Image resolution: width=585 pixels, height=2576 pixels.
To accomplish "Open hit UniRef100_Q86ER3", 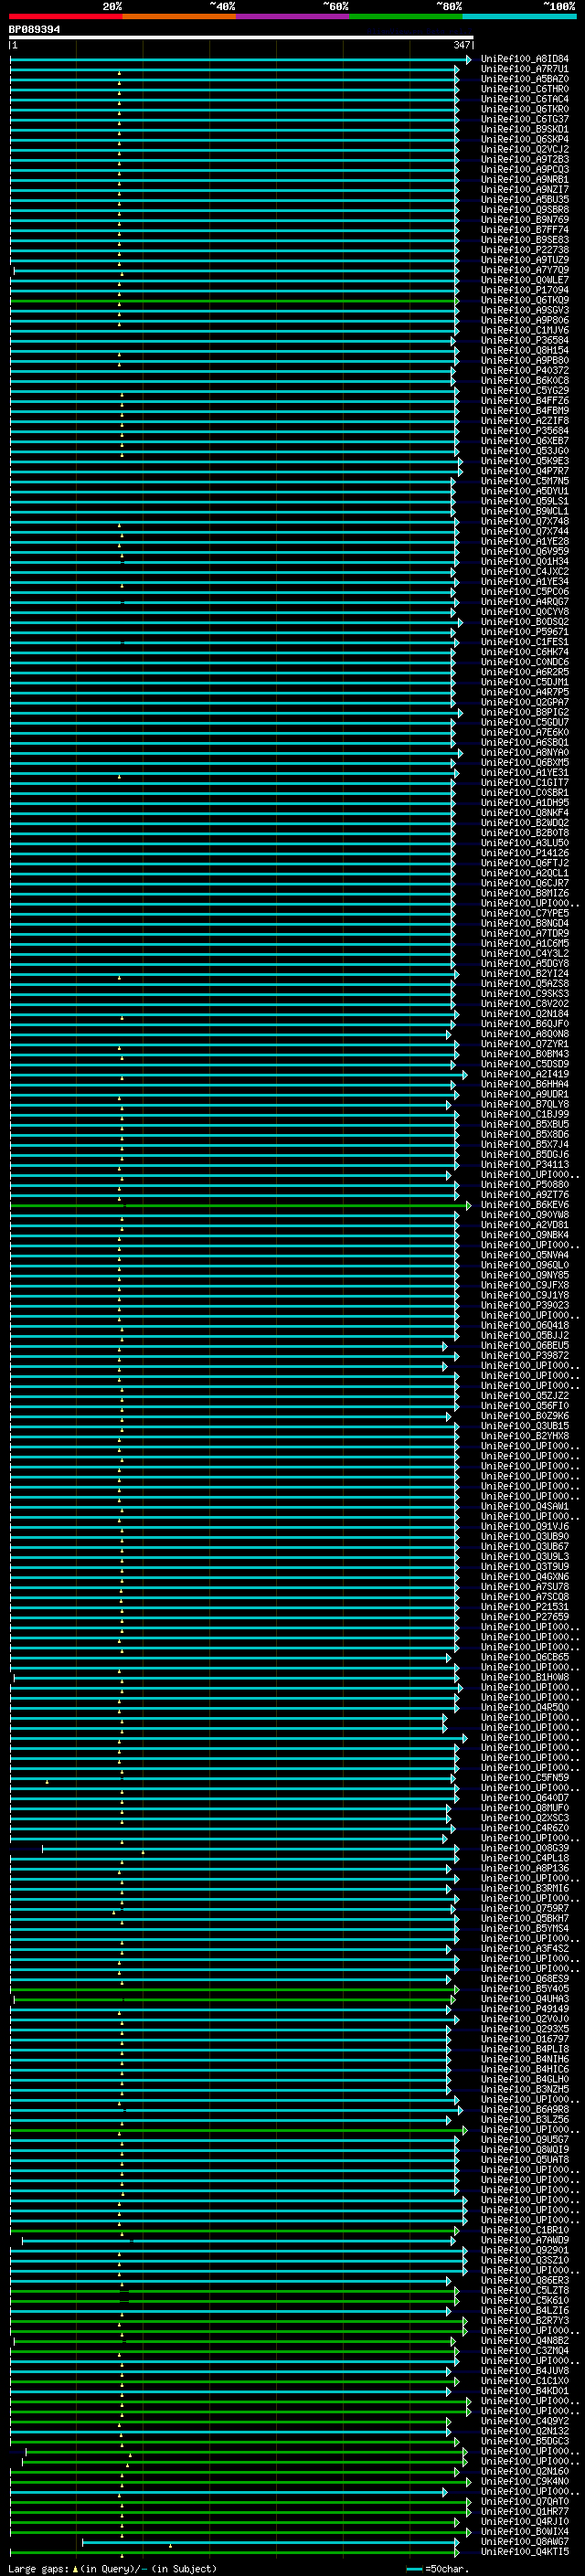I will pos(524,2280).
